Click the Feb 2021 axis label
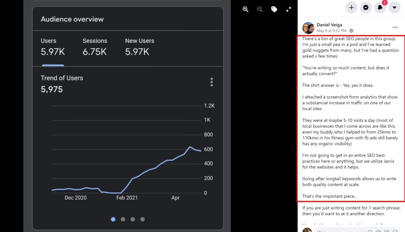The image size is (405, 232). pyautogui.click(x=127, y=198)
